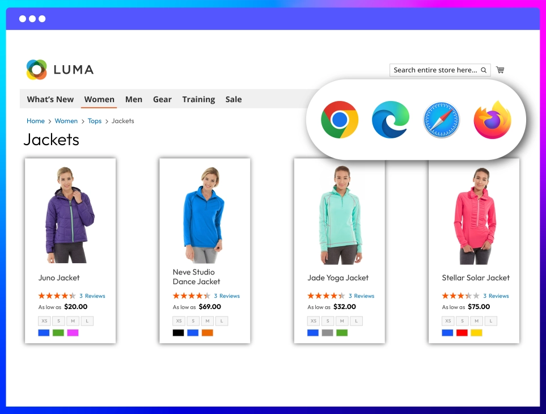This screenshot has height=414, width=546.
Task: Click the Google Chrome browser icon
Action: (340, 120)
